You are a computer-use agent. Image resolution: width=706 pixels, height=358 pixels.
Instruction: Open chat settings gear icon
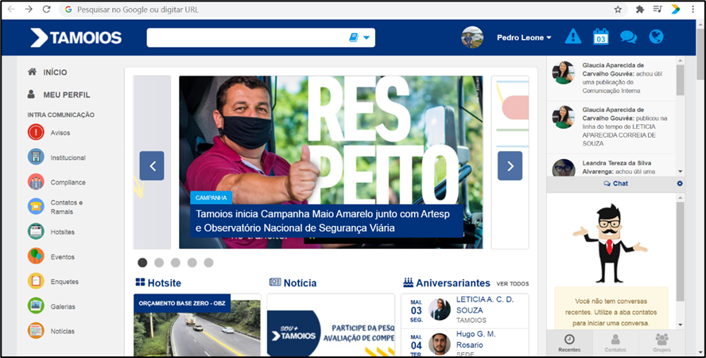(x=680, y=184)
